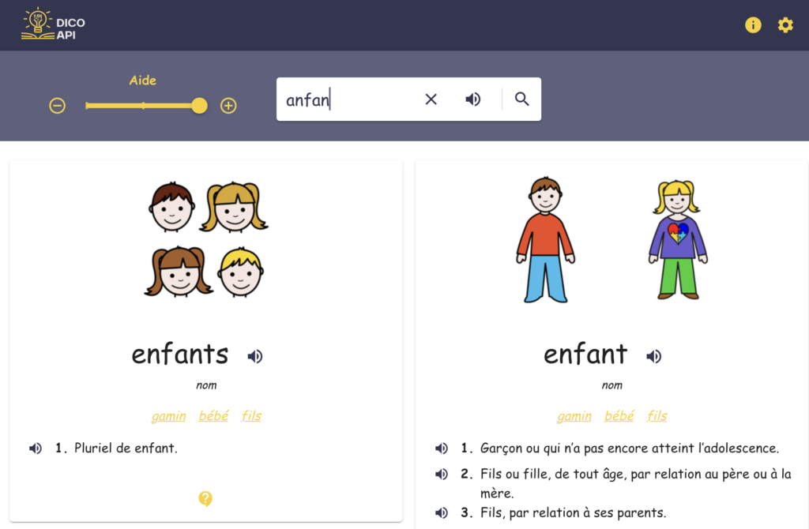809x529 pixels.
Task: Open the information icon in header
Action: 753,24
